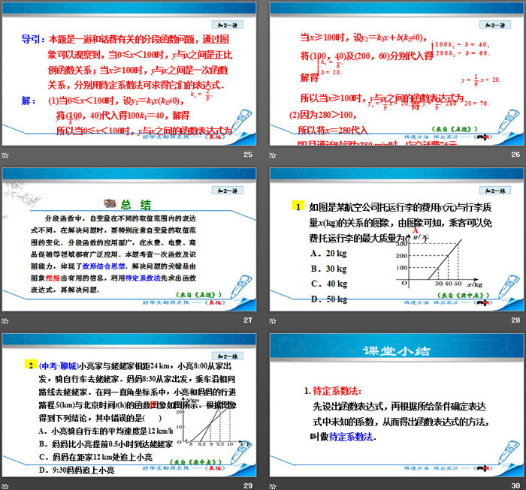Click the red answer letter A on slide 28
Image resolution: width=526 pixels, height=490 pixels.
tap(416, 230)
